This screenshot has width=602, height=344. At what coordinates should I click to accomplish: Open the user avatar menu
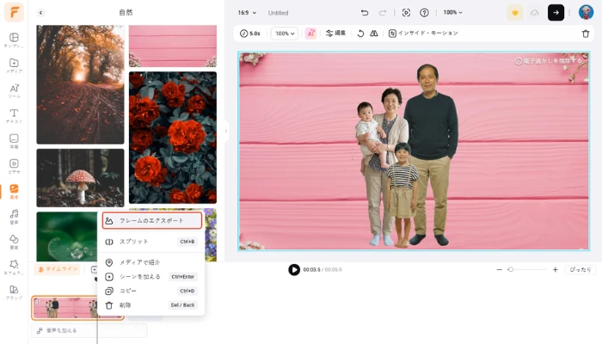586,13
